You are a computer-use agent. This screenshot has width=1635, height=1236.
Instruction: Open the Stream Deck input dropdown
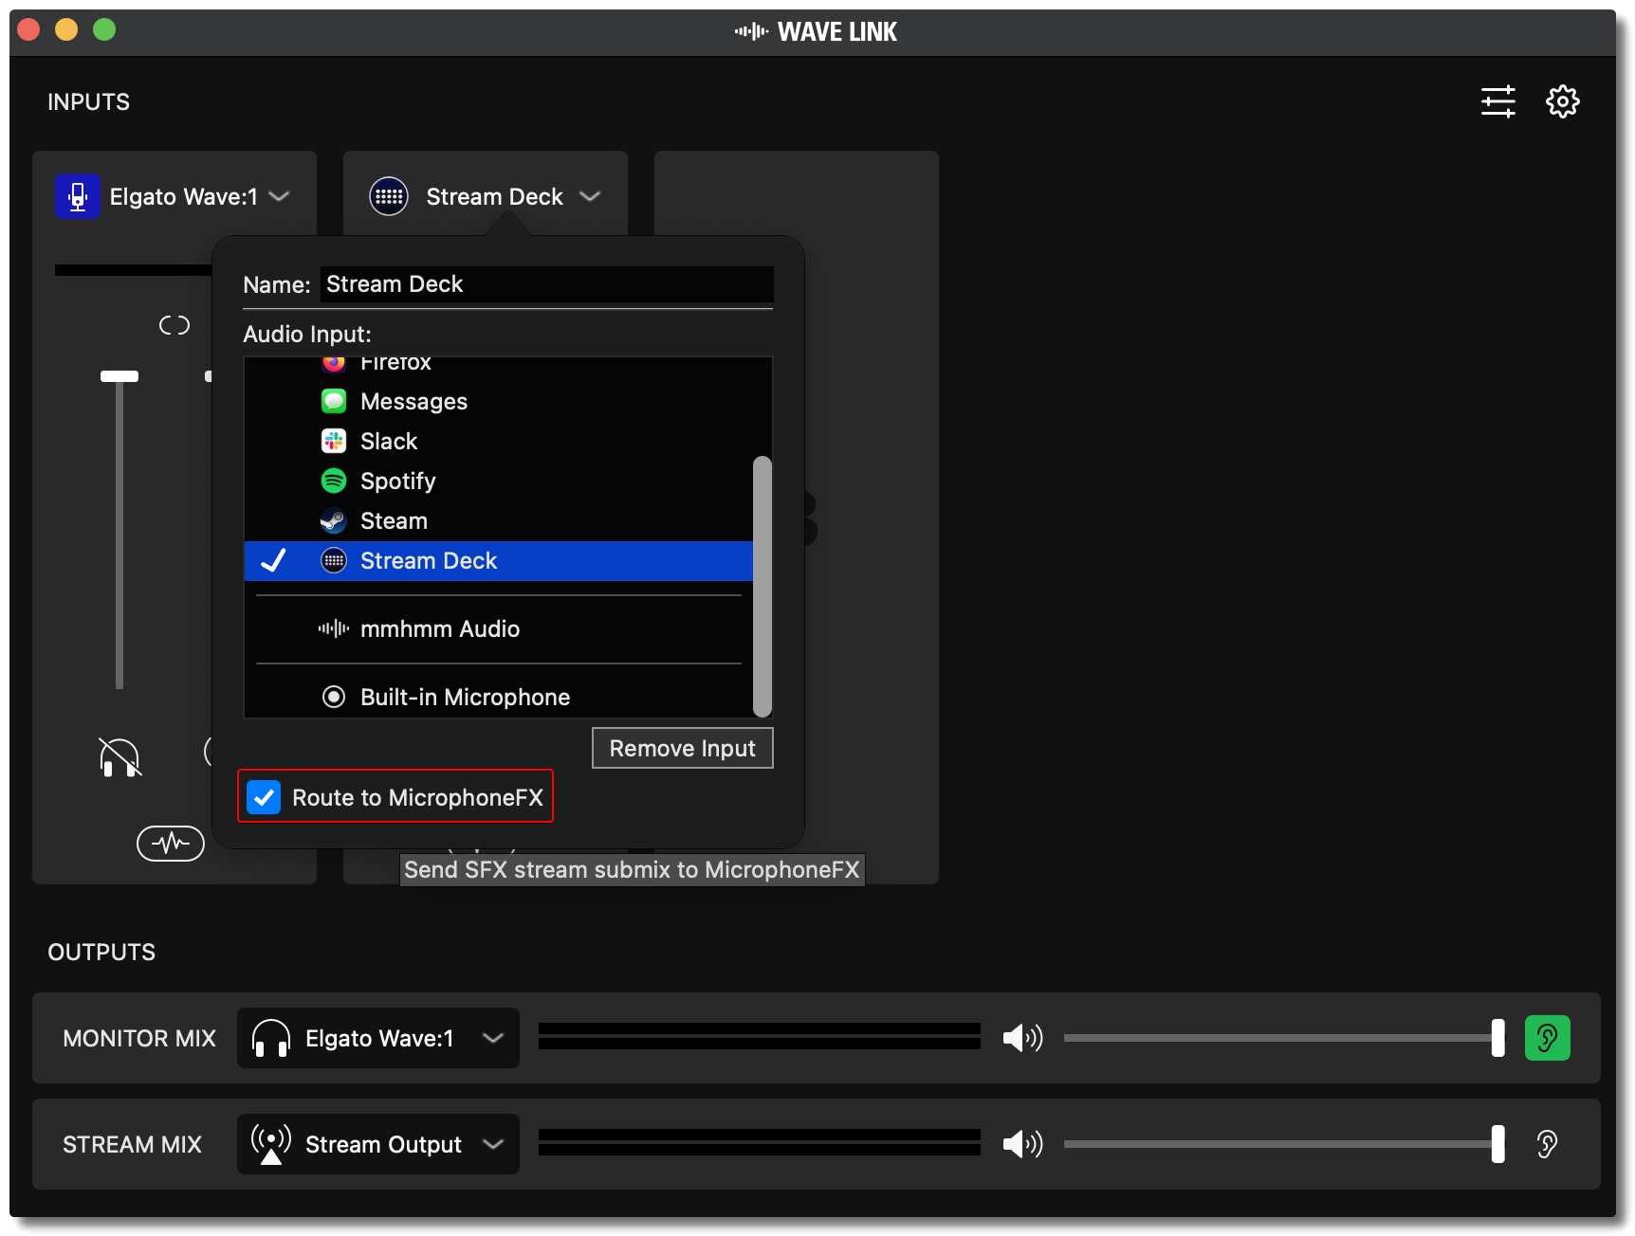click(x=590, y=196)
